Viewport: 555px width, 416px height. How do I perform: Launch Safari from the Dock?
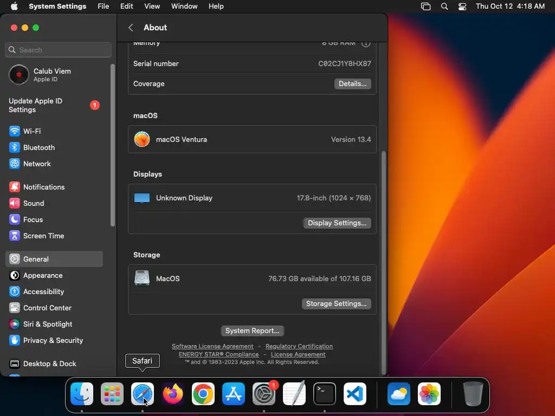tap(143, 394)
